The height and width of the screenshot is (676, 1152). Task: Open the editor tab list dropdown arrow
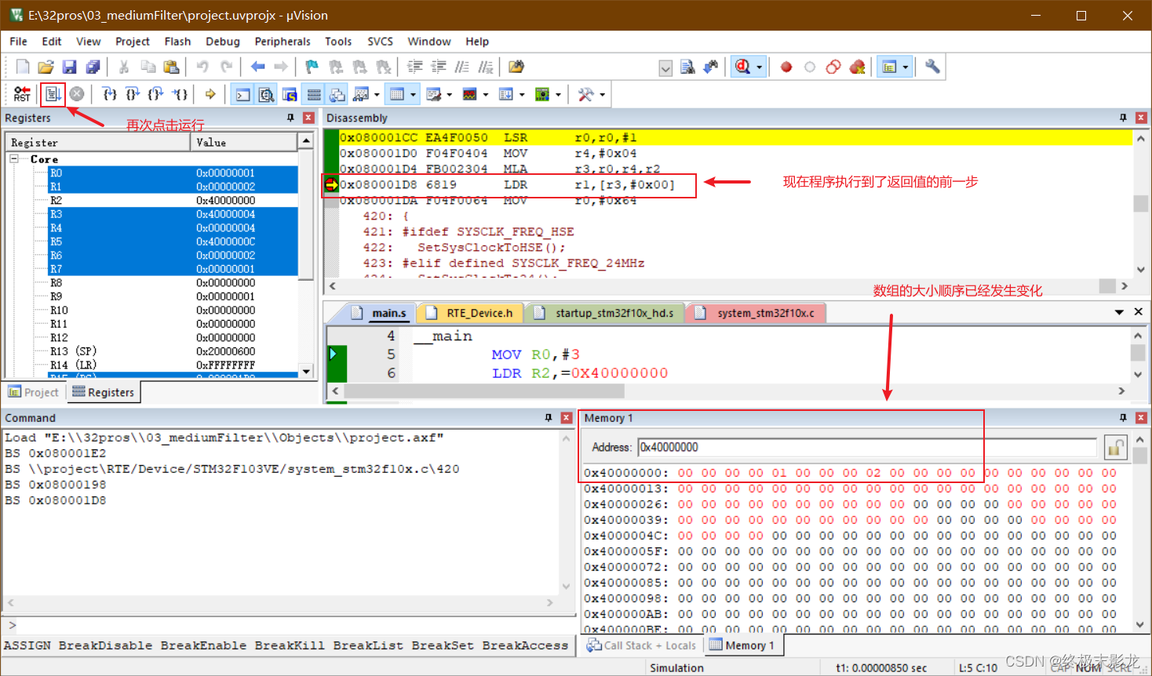click(1119, 312)
